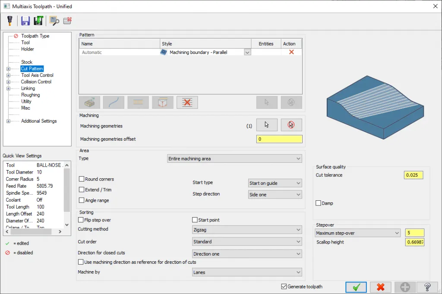This screenshot has width=442, height=294.
Task: Click the Scallop height value field
Action: click(415, 242)
